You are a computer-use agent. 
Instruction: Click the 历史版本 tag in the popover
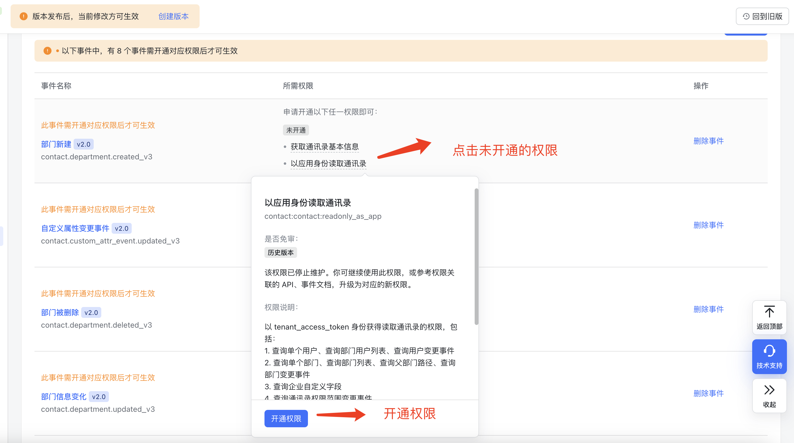[x=281, y=252]
